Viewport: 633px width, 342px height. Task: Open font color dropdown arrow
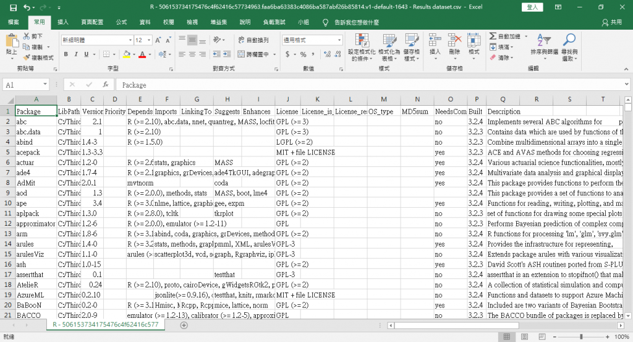pos(150,54)
